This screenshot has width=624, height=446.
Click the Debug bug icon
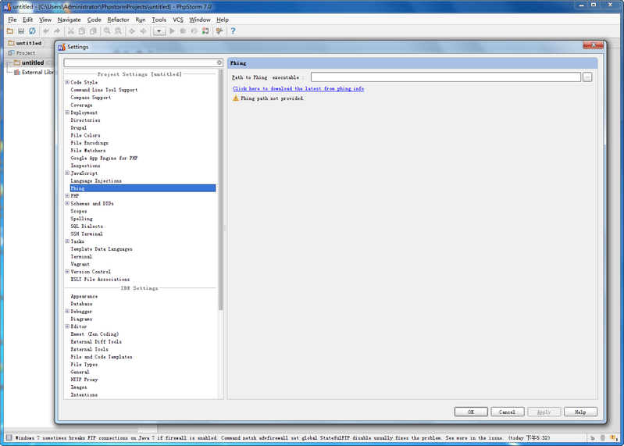[183, 31]
